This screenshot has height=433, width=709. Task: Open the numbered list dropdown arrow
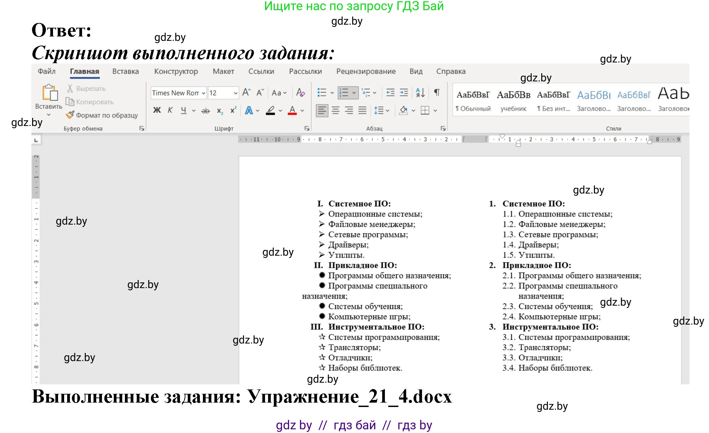(x=354, y=93)
